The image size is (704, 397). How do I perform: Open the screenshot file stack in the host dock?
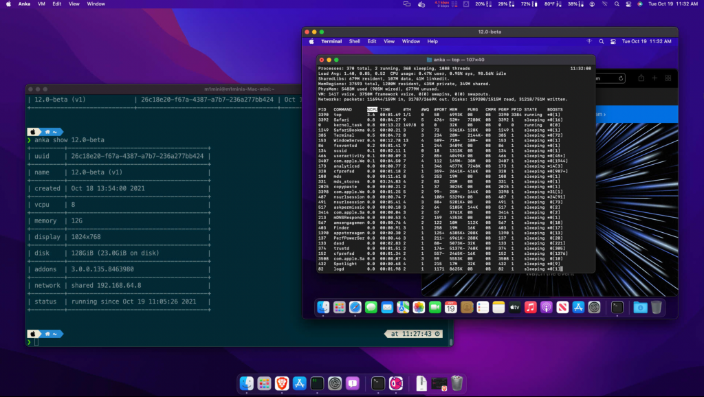[439, 383]
